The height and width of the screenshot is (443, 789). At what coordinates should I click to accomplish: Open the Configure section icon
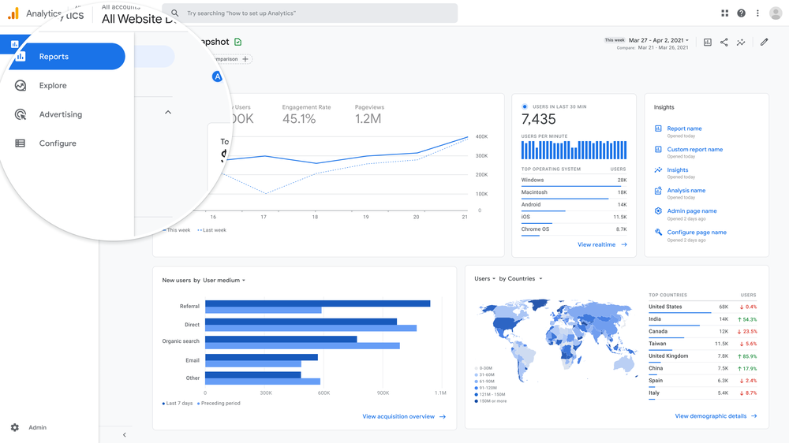(x=21, y=143)
